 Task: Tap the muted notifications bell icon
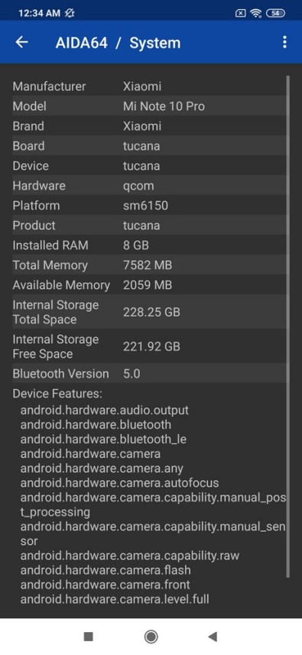click(70, 13)
